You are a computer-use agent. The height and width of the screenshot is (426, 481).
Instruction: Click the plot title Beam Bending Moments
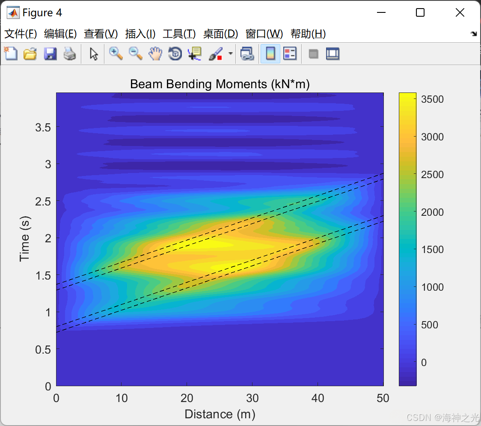[220, 84]
